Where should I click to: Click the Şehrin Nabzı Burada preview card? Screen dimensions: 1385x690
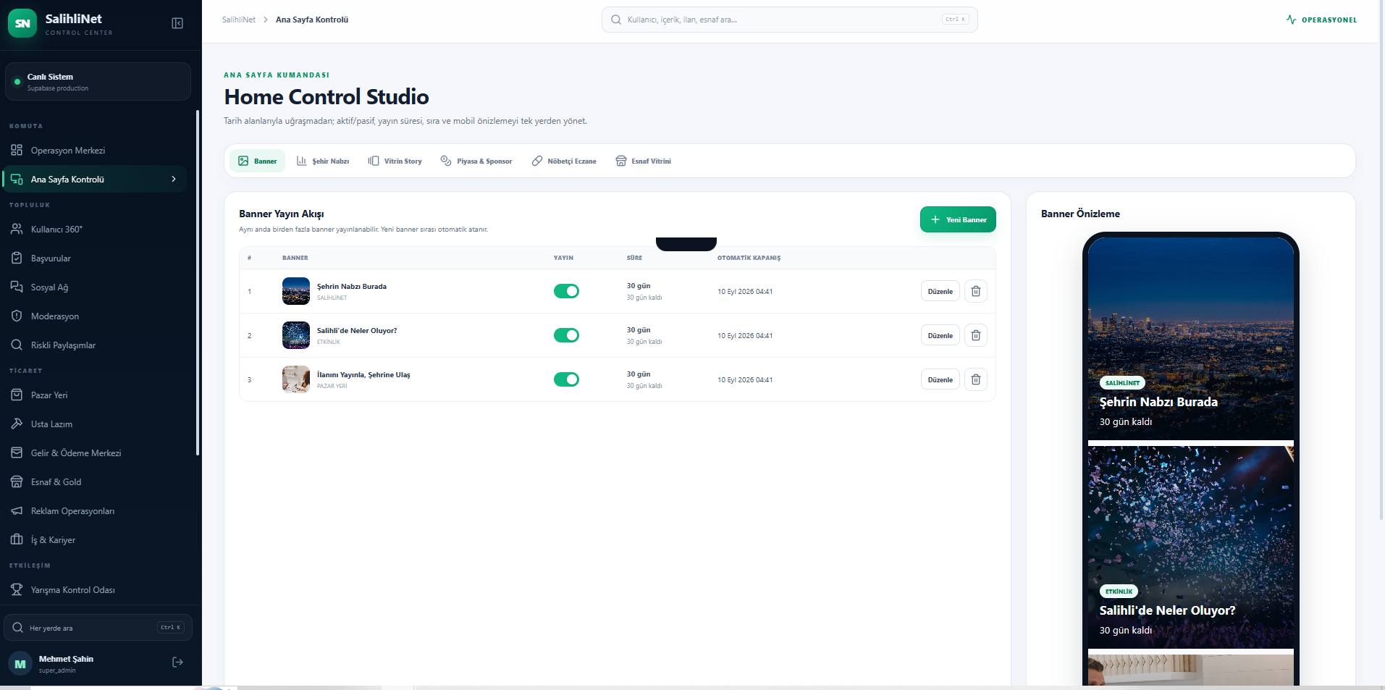click(x=1190, y=339)
